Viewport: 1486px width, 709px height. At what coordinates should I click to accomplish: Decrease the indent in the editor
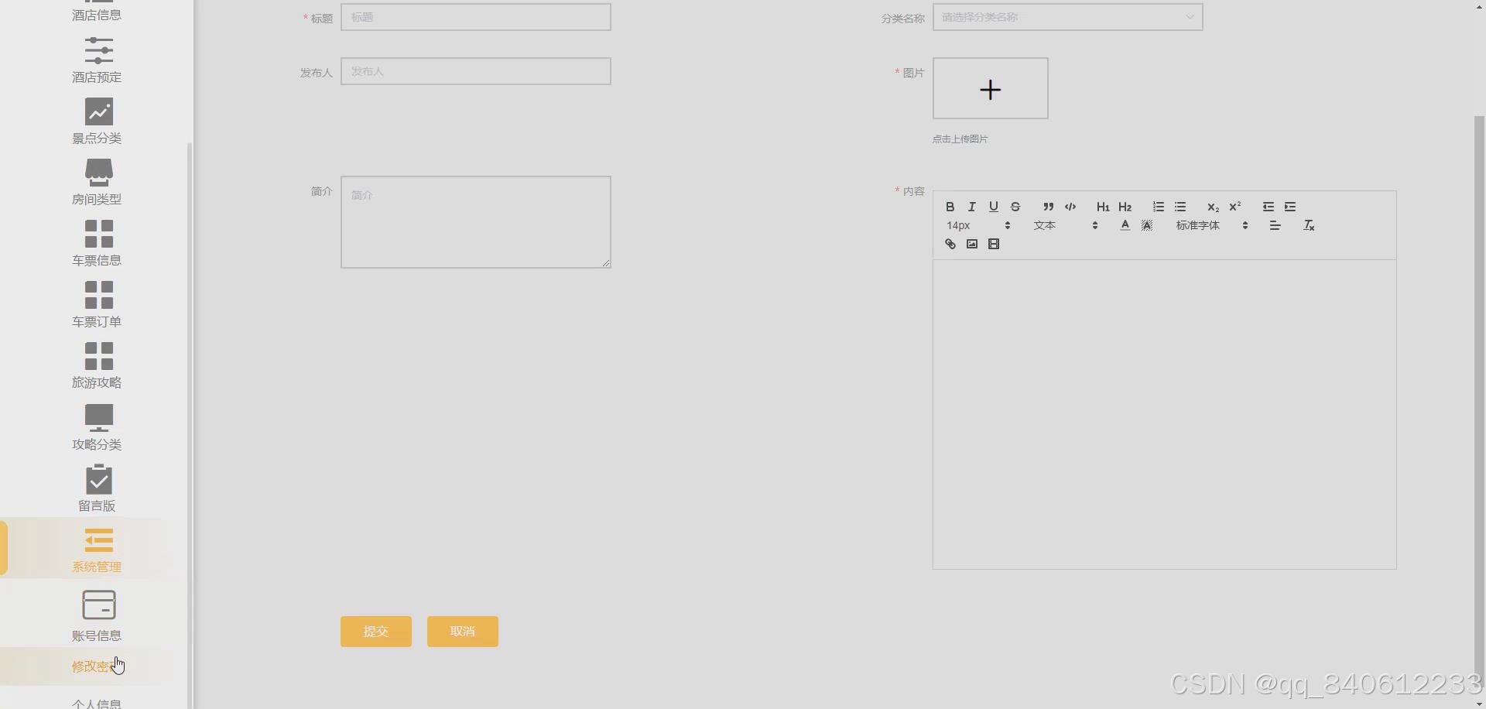[1268, 207]
